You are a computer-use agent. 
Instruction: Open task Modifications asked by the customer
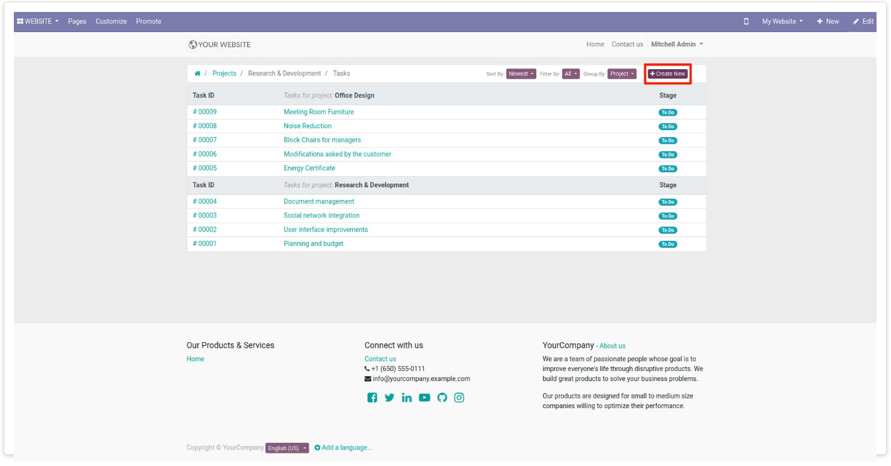(x=338, y=154)
